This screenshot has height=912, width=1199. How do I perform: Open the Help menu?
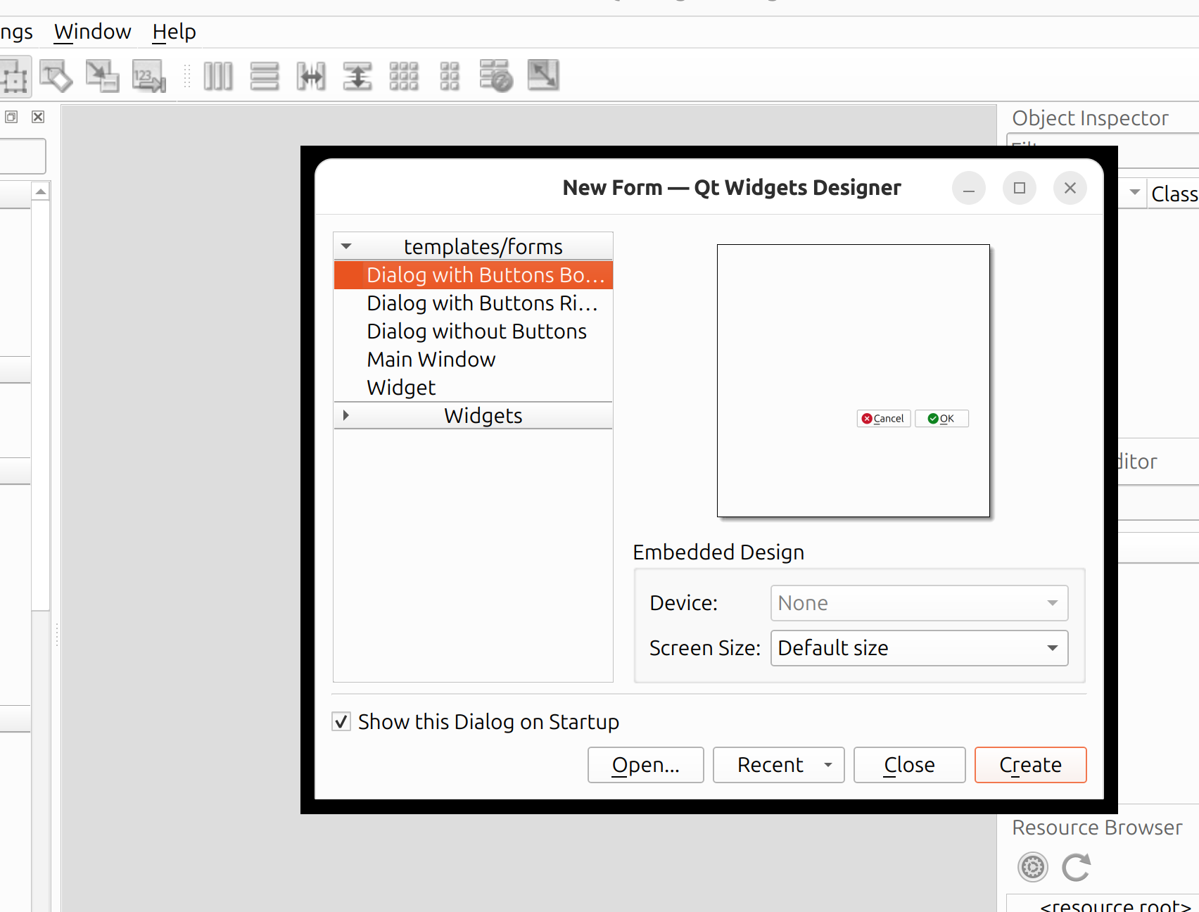tap(174, 32)
